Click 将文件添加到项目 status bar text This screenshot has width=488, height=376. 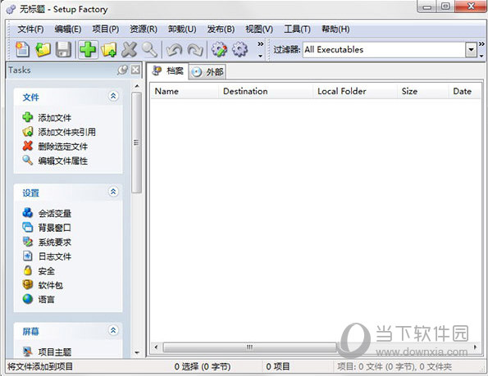[40, 367]
